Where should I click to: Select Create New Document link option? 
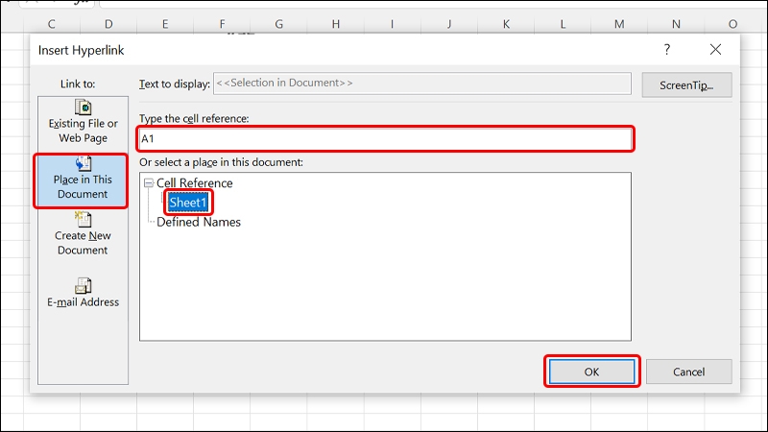pyautogui.click(x=83, y=235)
